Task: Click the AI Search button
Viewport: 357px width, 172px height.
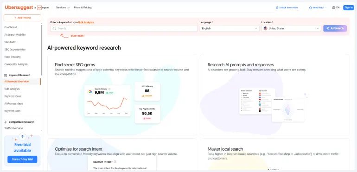Action: pos(335,28)
